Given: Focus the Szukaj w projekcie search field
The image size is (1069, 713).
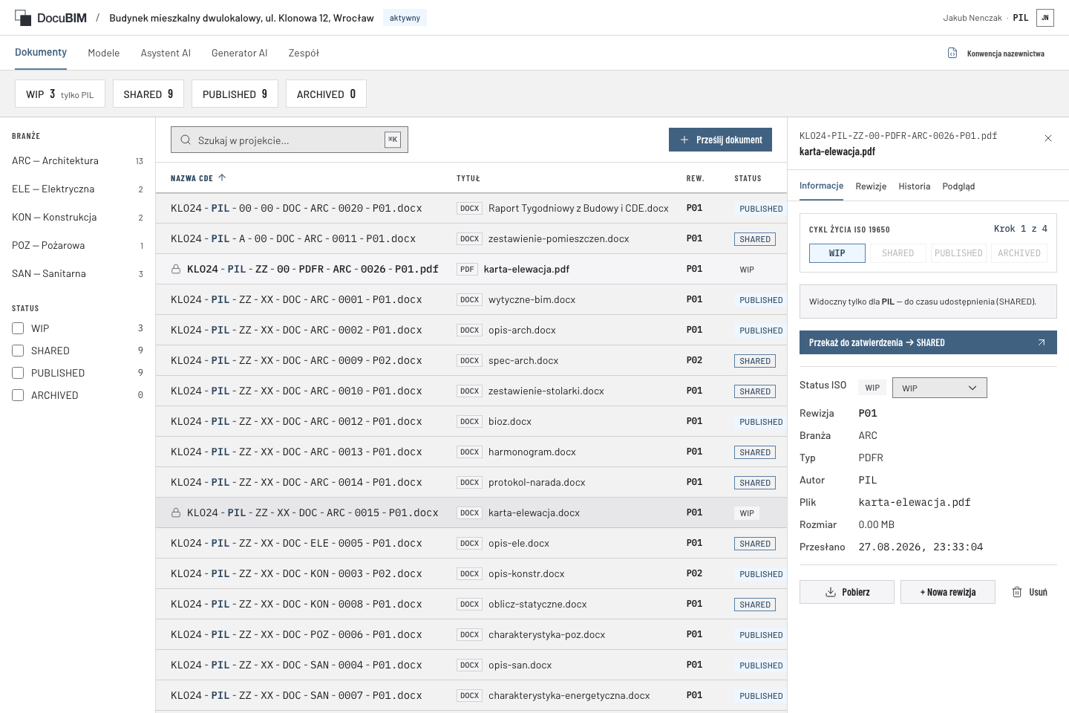Looking at the screenshot, I should tap(290, 140).
